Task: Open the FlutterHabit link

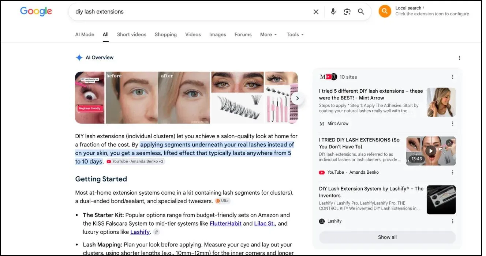Action: click(225, 223)
